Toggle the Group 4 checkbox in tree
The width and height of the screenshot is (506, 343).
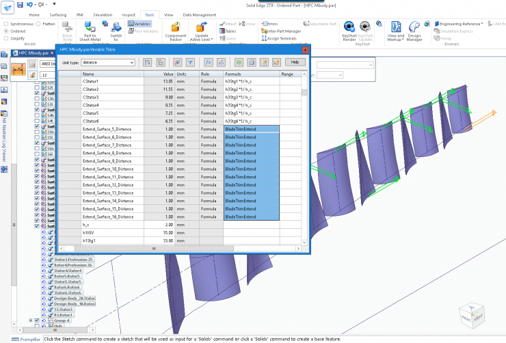point(37,320)
